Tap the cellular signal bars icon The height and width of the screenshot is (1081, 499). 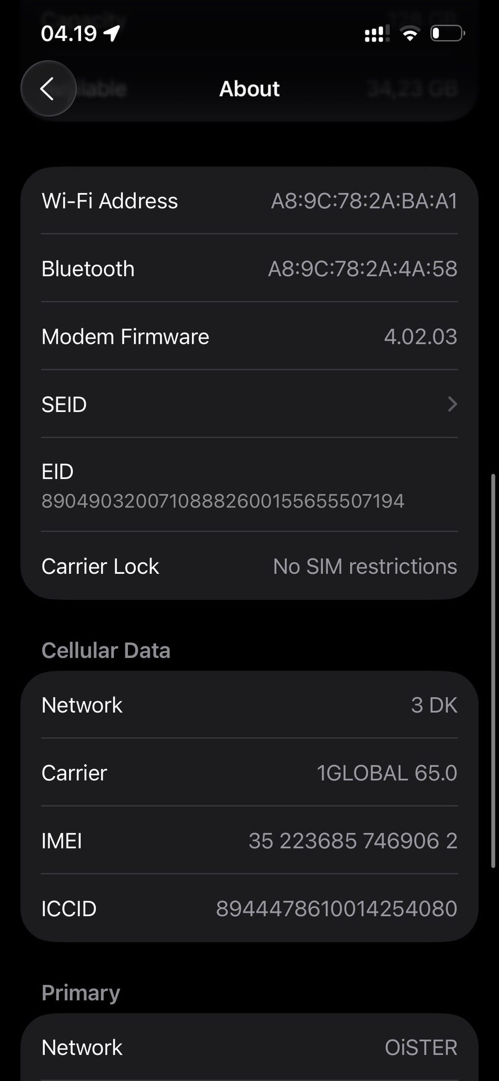tap(376, 34)
